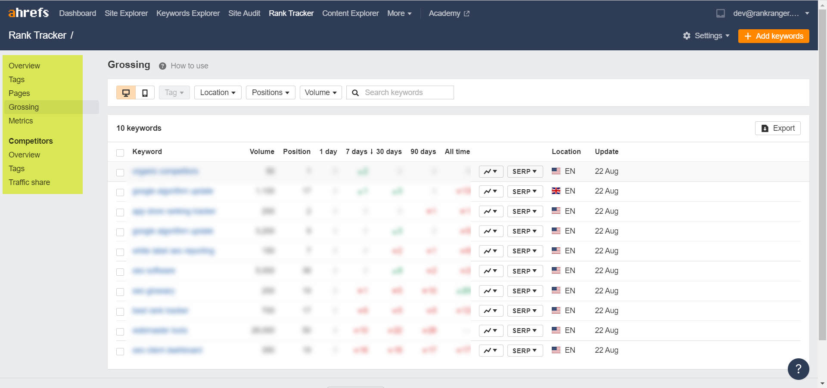827x388 pixels.
Task: Open Site Explorer in top navigation
Action: 126,13
